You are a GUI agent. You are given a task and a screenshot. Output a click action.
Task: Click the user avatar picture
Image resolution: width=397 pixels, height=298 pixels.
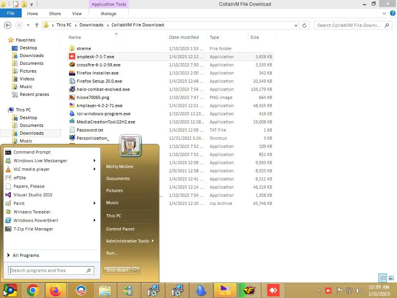(x=130, y=146)
